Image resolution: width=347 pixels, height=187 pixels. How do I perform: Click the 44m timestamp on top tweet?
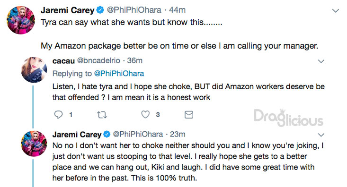[x=177, y=10]
